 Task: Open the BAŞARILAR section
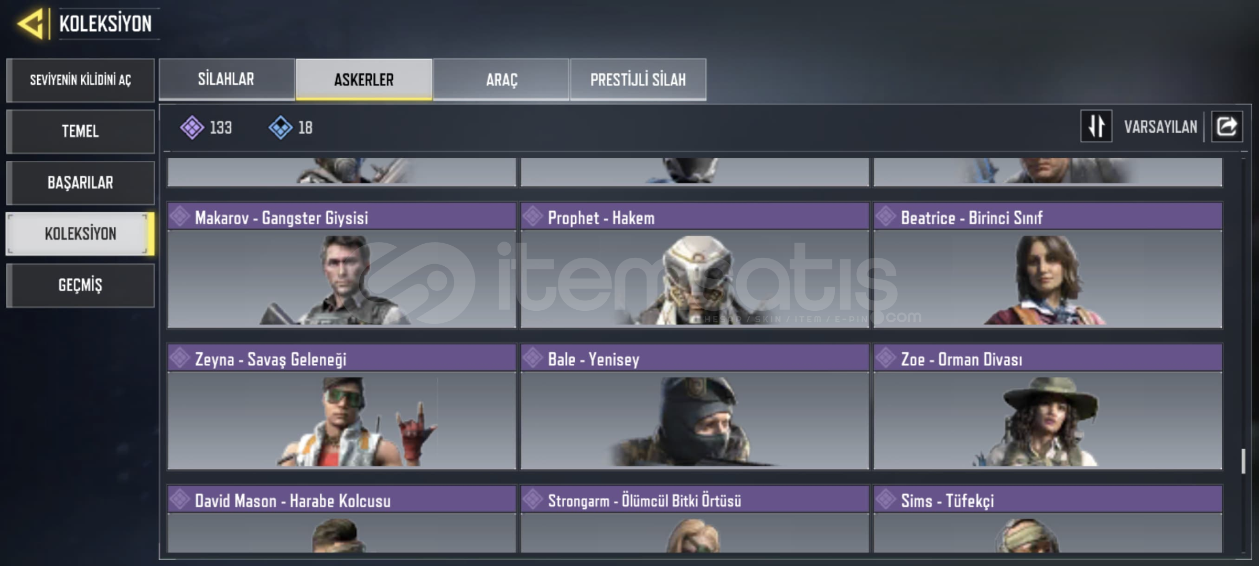point(80,182)
